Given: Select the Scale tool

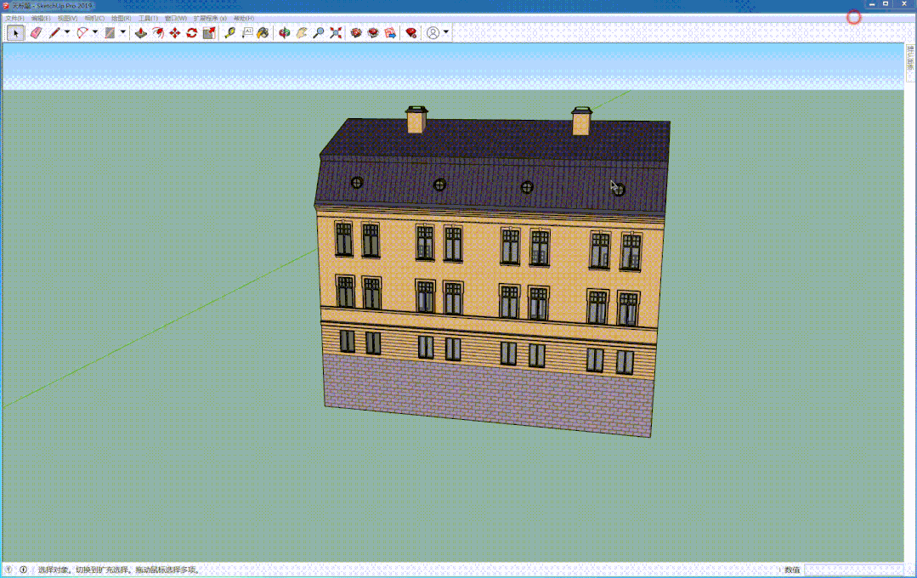Looking at the screenshot, I should point(209,33).
